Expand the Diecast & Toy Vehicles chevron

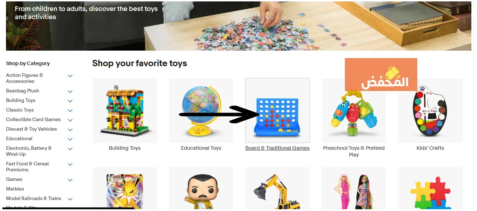pos(70,130)
